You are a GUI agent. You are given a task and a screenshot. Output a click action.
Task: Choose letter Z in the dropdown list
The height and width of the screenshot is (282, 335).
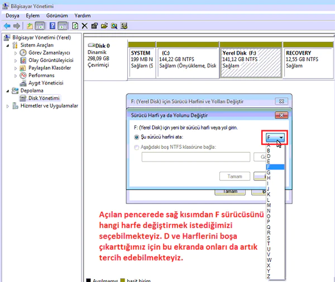(275, 276)
